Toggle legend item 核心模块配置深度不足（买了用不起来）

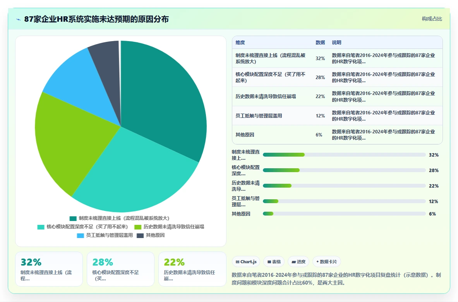click(83, 227)
